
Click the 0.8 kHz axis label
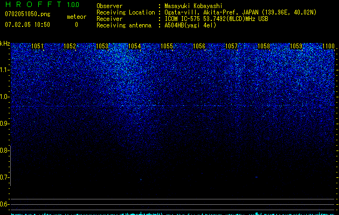pyautogui.click(x=4, y=150)
